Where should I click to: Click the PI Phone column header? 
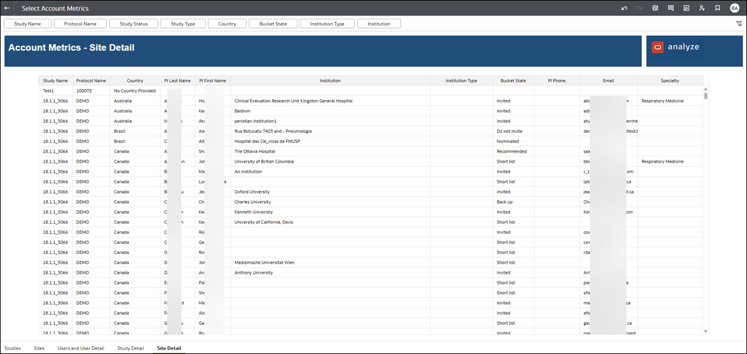pos(557,81)
